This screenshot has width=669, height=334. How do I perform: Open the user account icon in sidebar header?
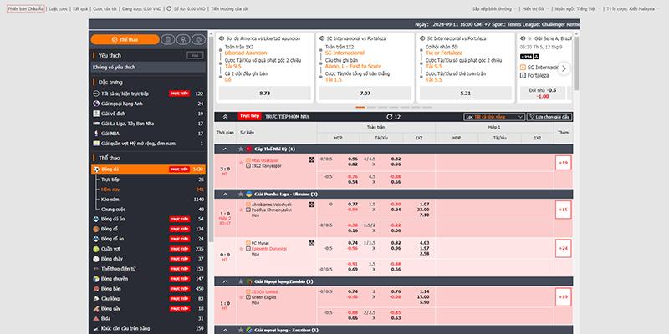[183, 39]
